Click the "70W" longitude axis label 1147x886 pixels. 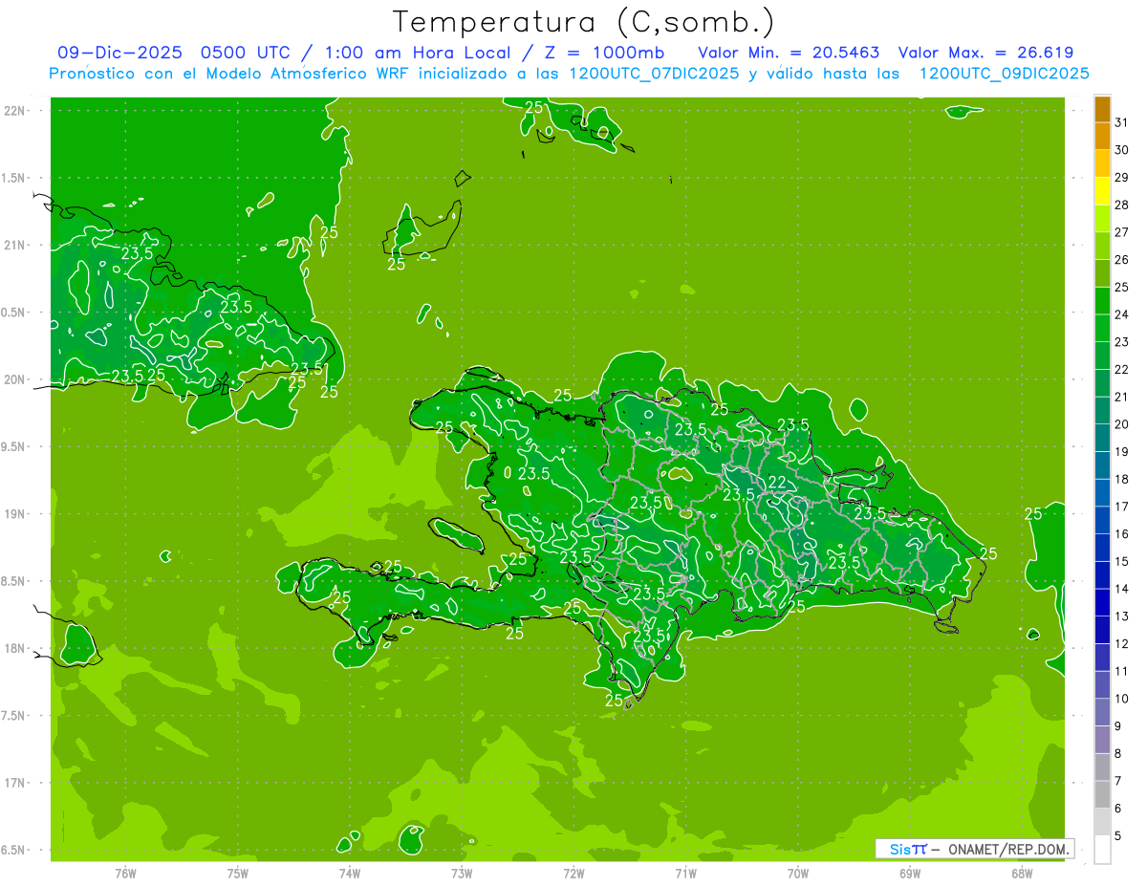(798, 874)
